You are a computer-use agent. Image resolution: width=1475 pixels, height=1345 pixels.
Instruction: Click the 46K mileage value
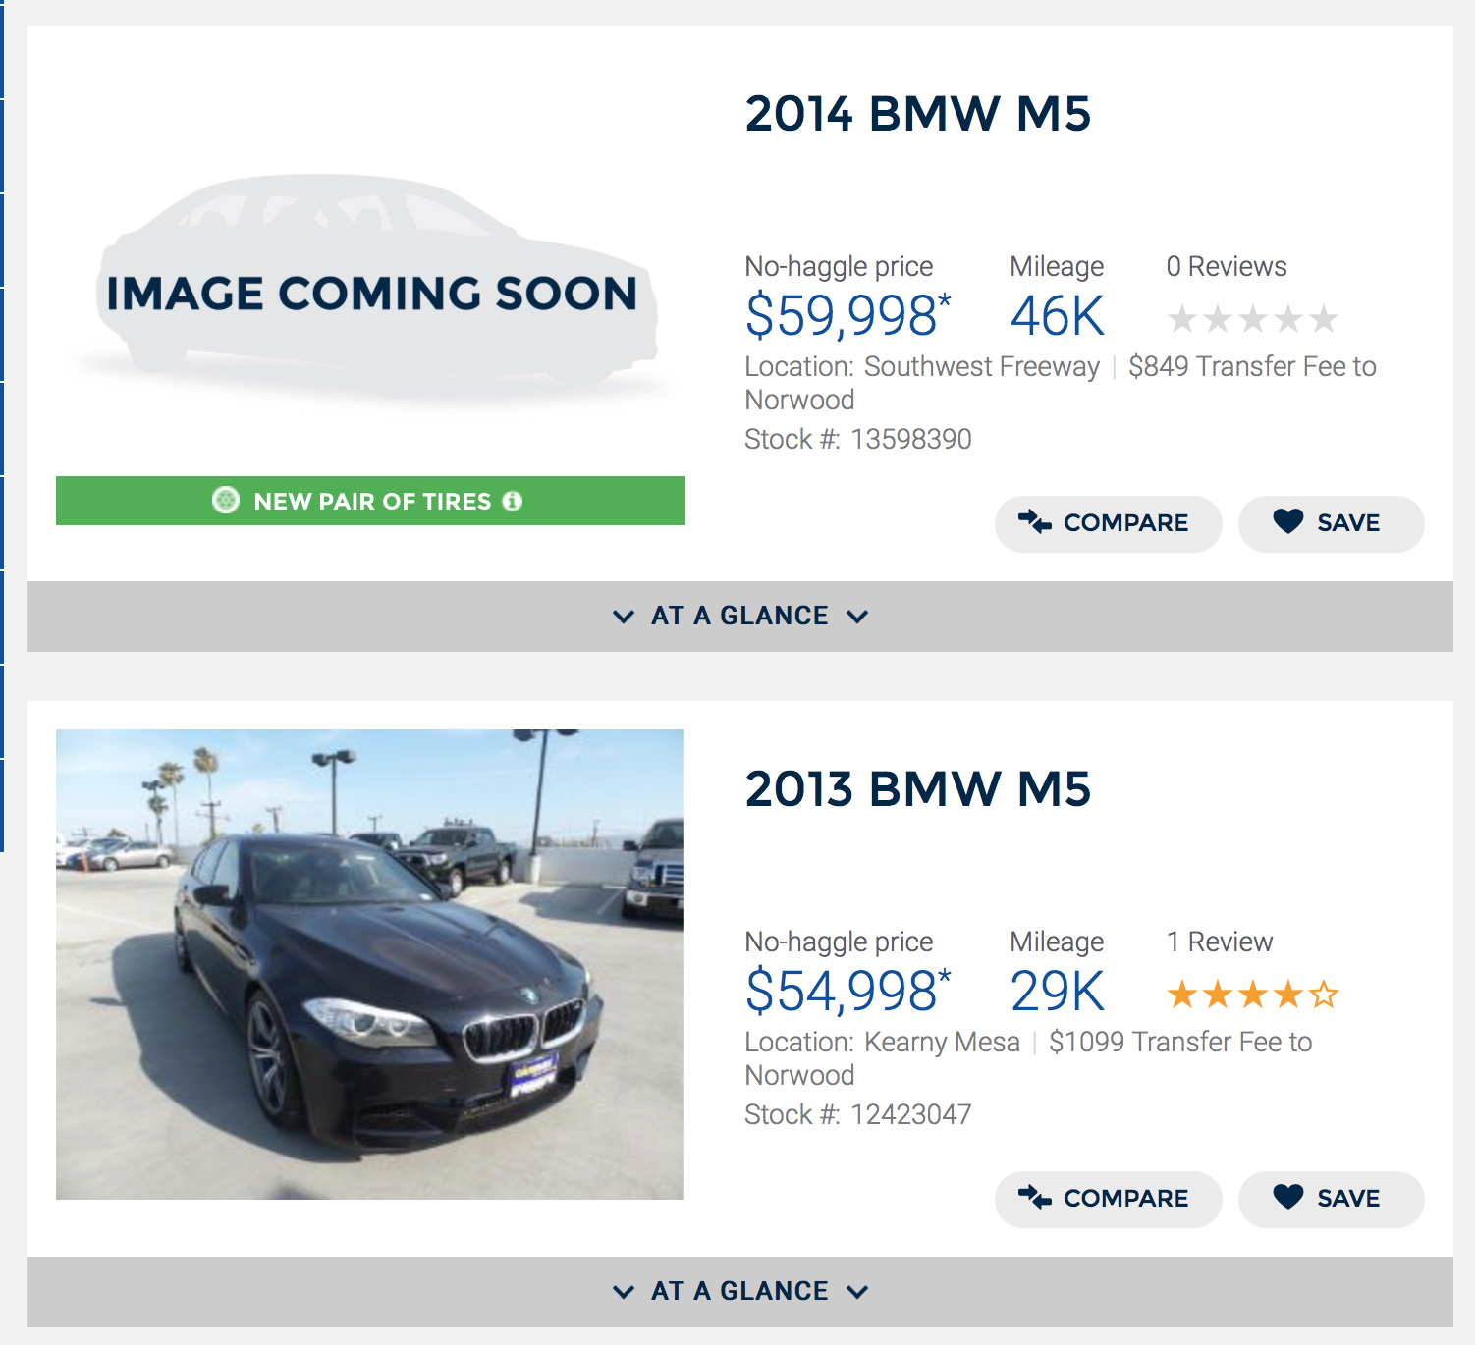pos(1058,316)
